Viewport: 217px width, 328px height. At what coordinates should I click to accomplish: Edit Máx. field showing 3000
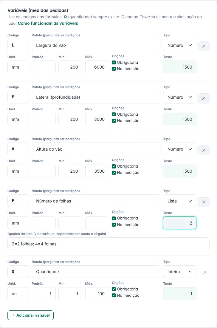[97, 119]
